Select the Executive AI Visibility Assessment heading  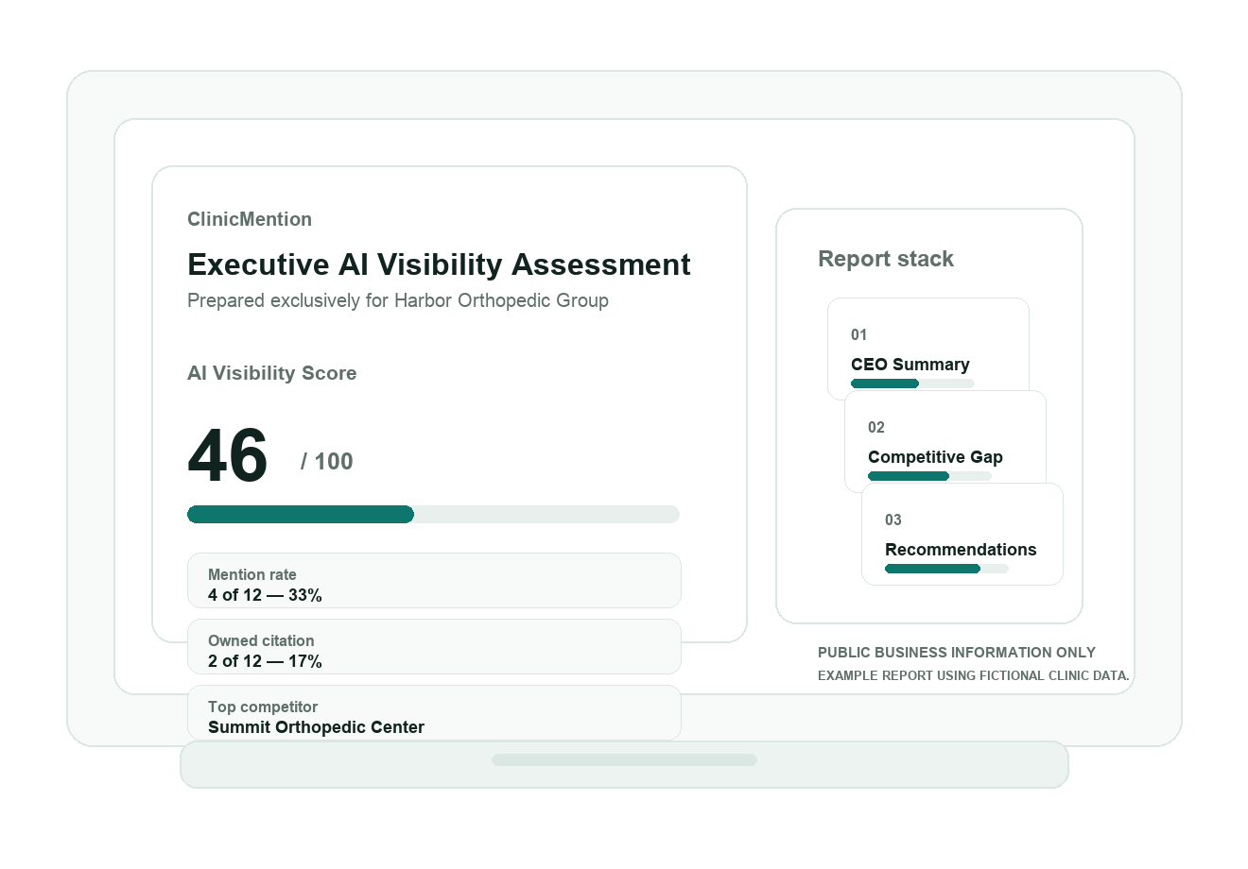pyautogui.click(x=439, y=264)
